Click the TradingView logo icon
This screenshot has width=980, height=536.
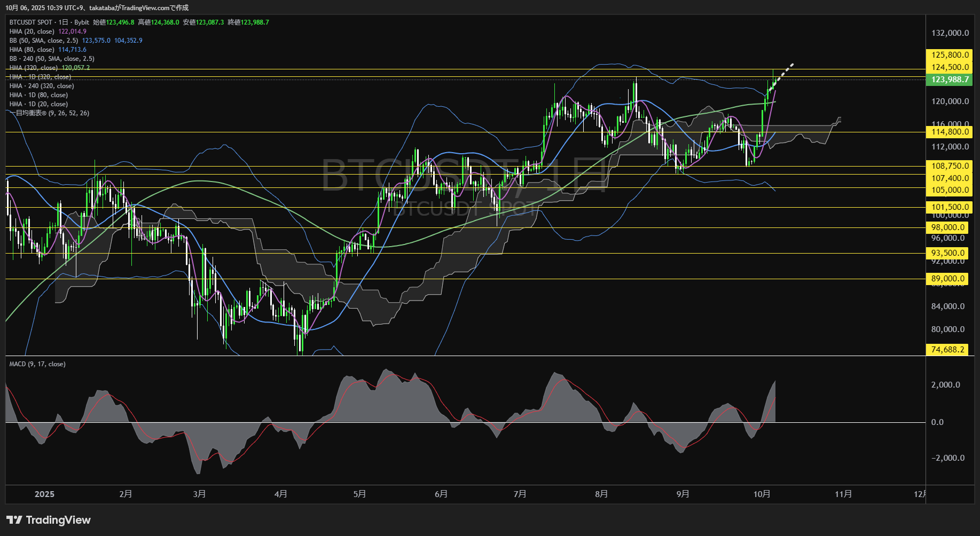click(14, 520)
